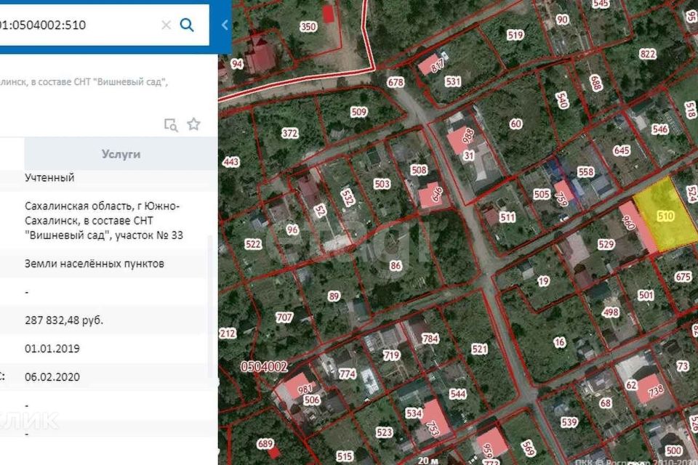Click parcel 86 on the map
The height and width of the screenshot is (465, 698).
tap(396, 266)
